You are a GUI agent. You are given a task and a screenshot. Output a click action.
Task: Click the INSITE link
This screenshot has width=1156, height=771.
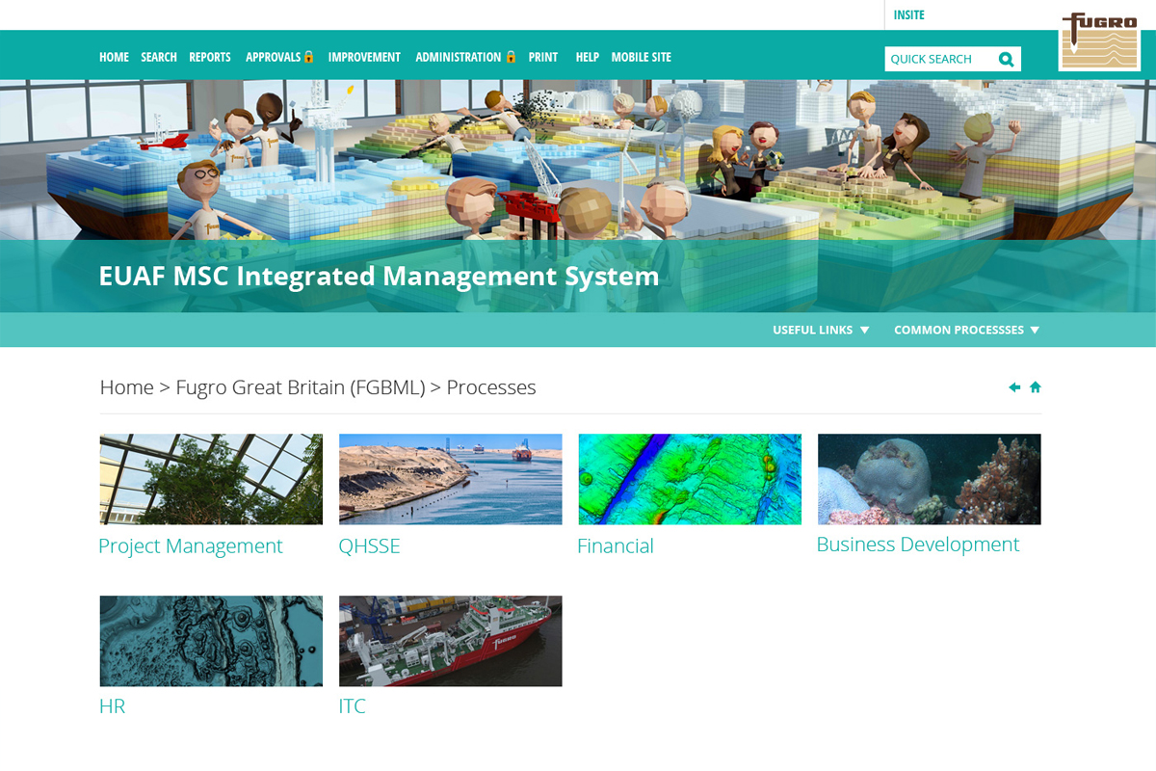pyautogui.click(x=909, y=14)
